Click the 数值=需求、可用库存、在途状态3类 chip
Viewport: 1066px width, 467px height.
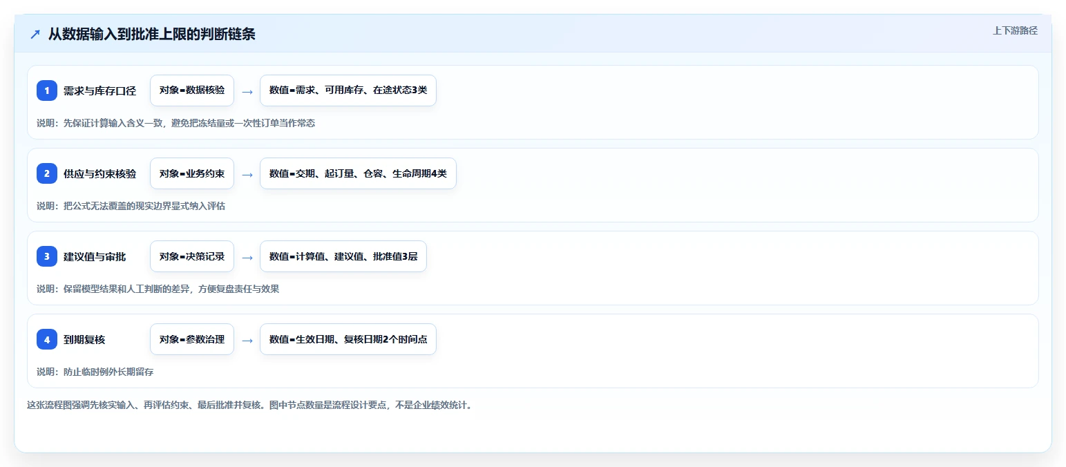point(348,90)
